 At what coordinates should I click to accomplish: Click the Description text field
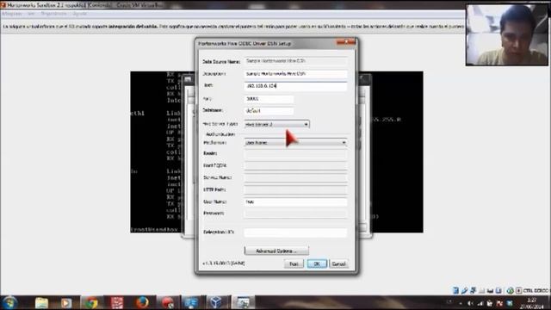(295, 74)
